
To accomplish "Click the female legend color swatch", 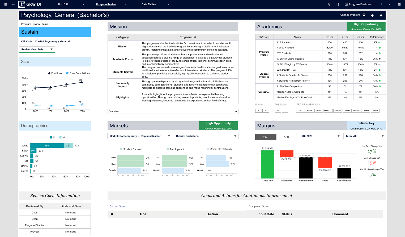I will pos(51,137).
